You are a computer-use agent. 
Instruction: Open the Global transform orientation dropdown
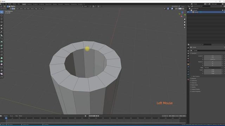[85, 6]
